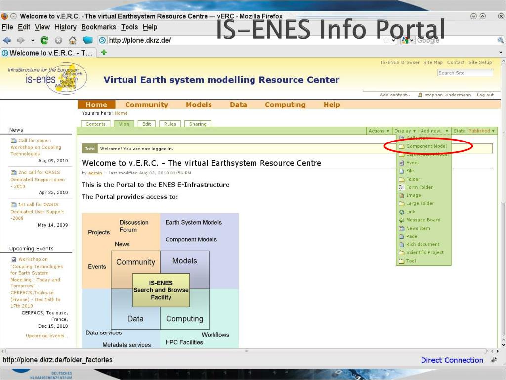Click the IS-ENES Browser link
Image resolution: width=506 pixels, height=380 pixels.
pyautogui.click(x=400, y=63)
